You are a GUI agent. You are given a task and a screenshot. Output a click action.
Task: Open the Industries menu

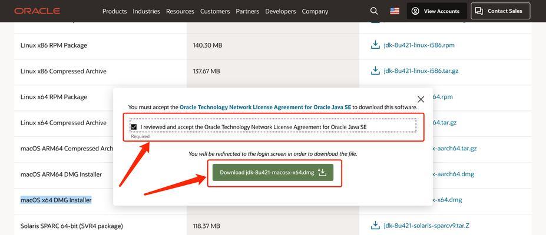146,11
